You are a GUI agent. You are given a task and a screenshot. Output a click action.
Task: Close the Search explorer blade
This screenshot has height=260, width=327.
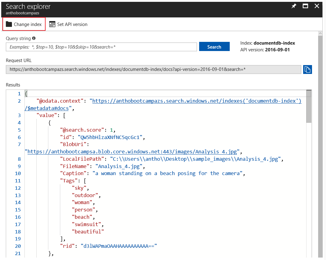click(317, 6)
